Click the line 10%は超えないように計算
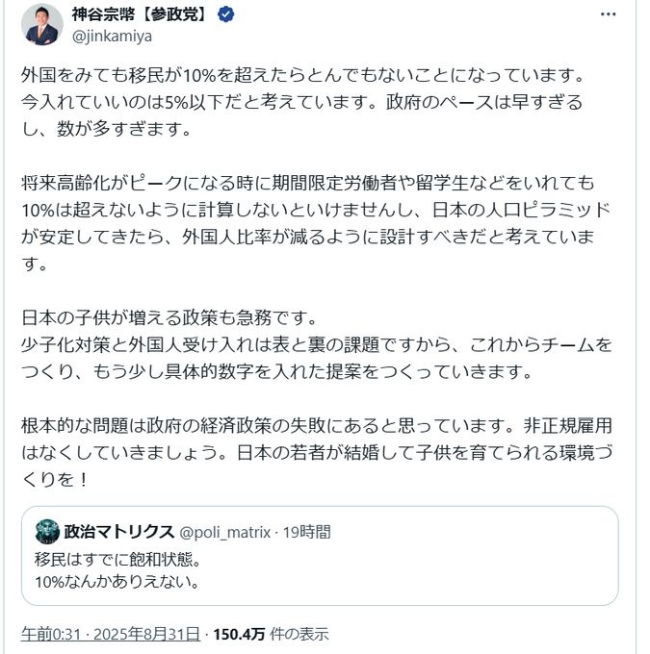 coord(315,210)
